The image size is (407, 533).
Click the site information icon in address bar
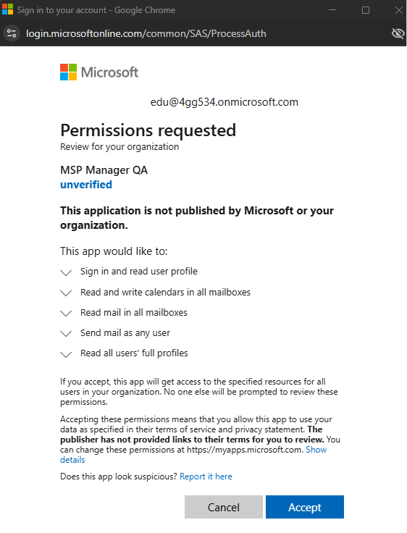tap(12, 33)
